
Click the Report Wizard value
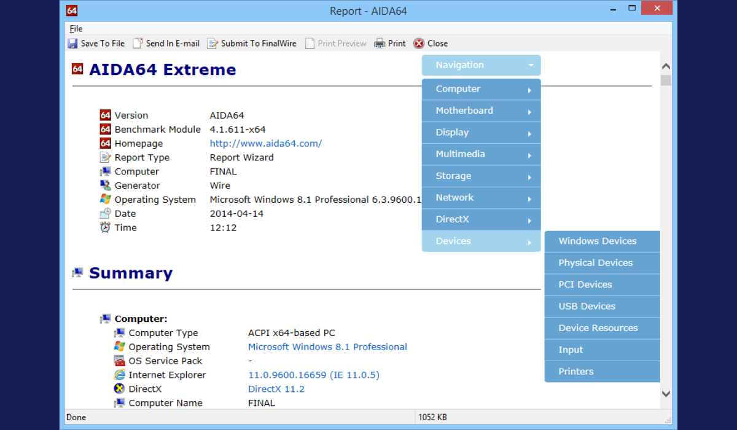tap(242, 157)
